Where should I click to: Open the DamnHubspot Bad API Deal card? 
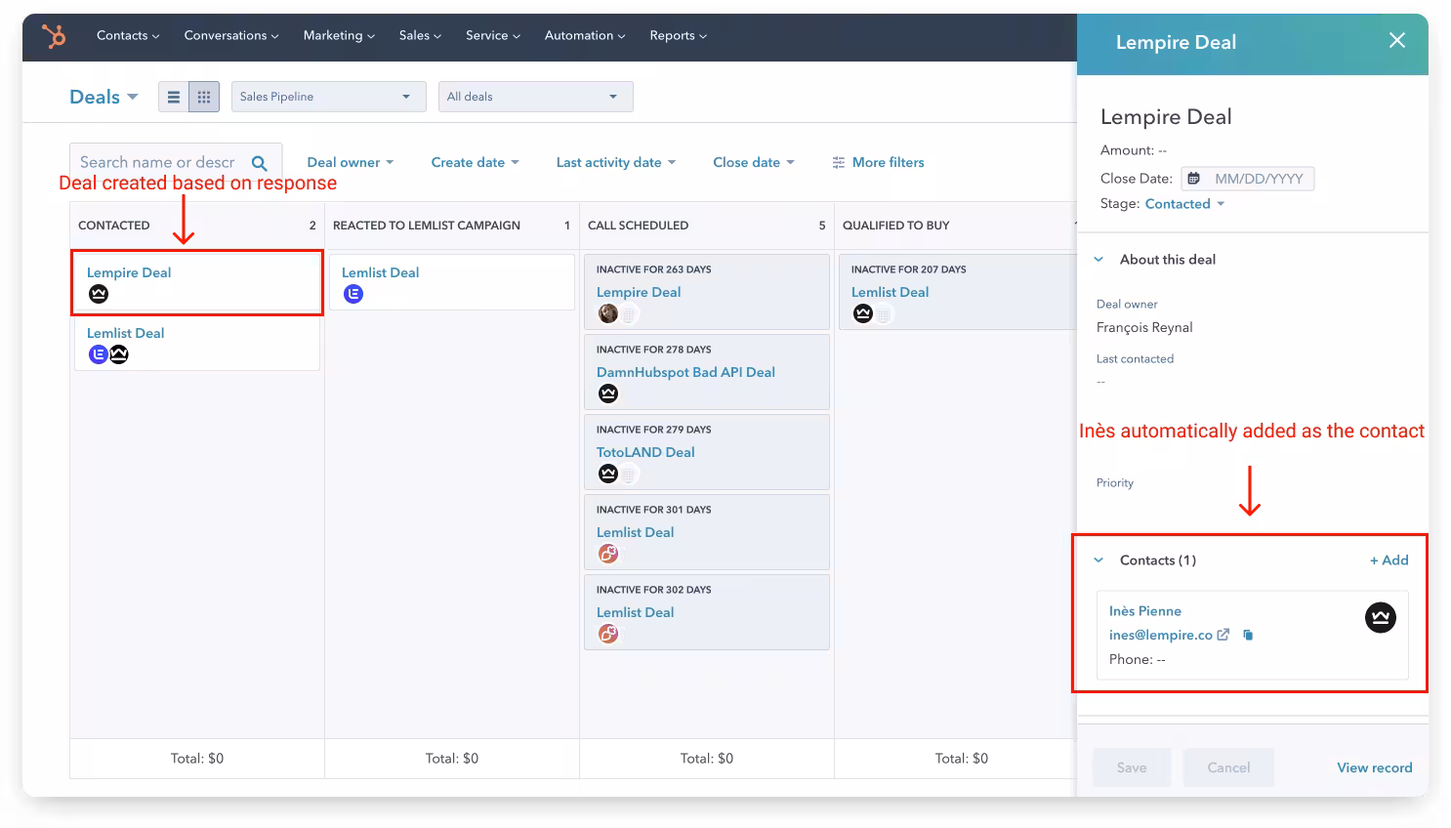[x=685, y=372]
